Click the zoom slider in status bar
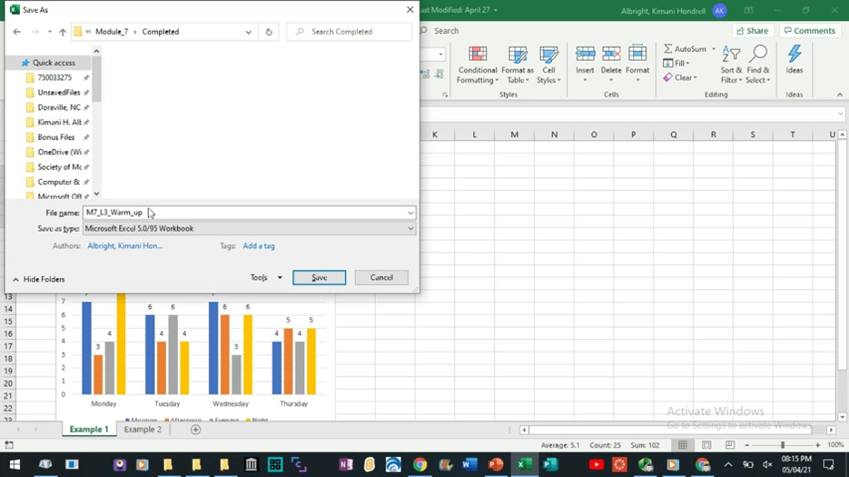849x477 pixels. click(782, 445)
